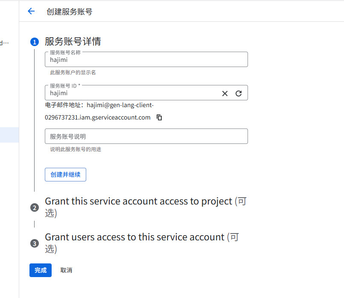Click the 创建服务账号 page title
The width and height of the screenshot is (344, 298).
(x=69, y=12)
